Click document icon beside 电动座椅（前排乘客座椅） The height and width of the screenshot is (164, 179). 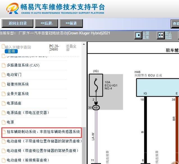(4, 160)
